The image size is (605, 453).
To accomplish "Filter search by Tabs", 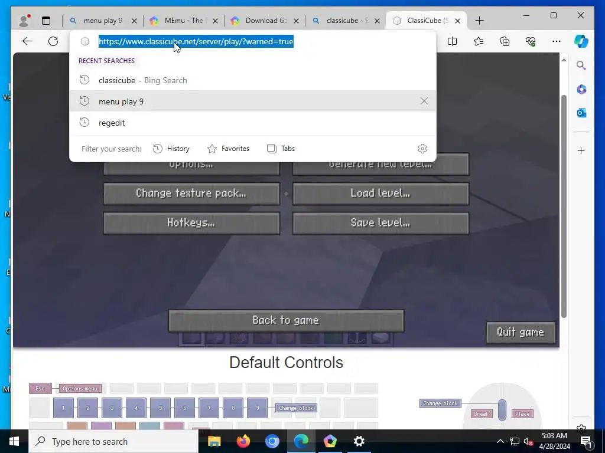I will click(281, 149).
